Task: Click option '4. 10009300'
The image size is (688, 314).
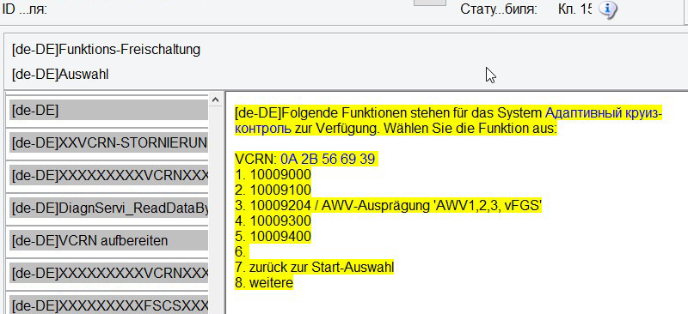Action: 273,220
